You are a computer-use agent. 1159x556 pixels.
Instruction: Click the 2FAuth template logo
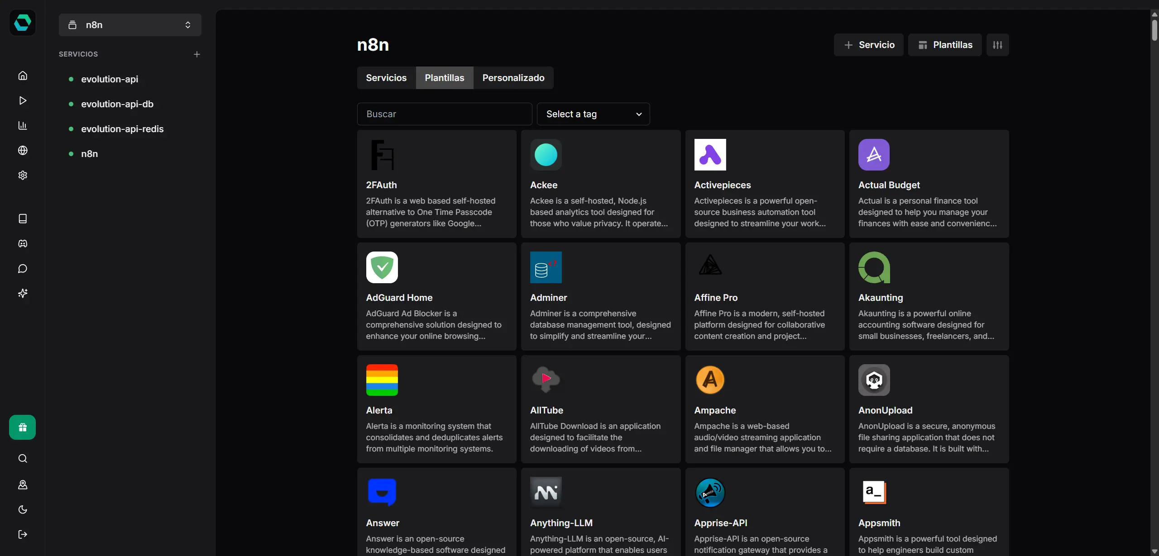pos(382,155)
